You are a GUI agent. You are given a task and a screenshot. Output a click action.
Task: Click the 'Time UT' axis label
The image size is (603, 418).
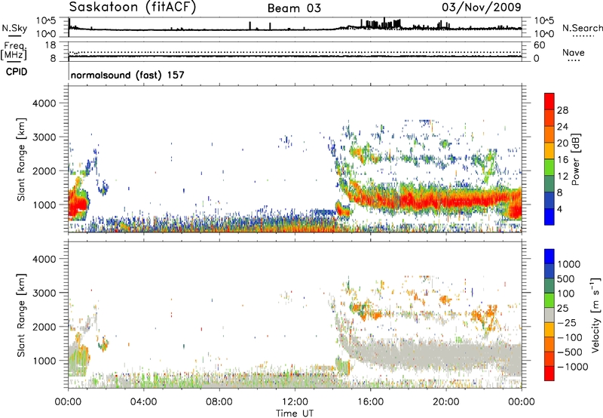(x=295, y=413)
